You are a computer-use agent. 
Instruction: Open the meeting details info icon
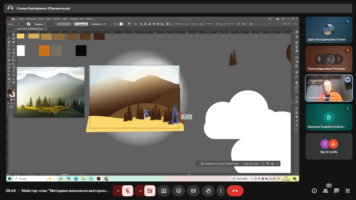point(314,191)
